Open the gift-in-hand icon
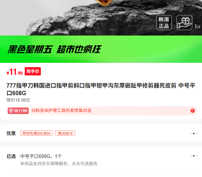202x177 pixels. (x=184, y=23)
